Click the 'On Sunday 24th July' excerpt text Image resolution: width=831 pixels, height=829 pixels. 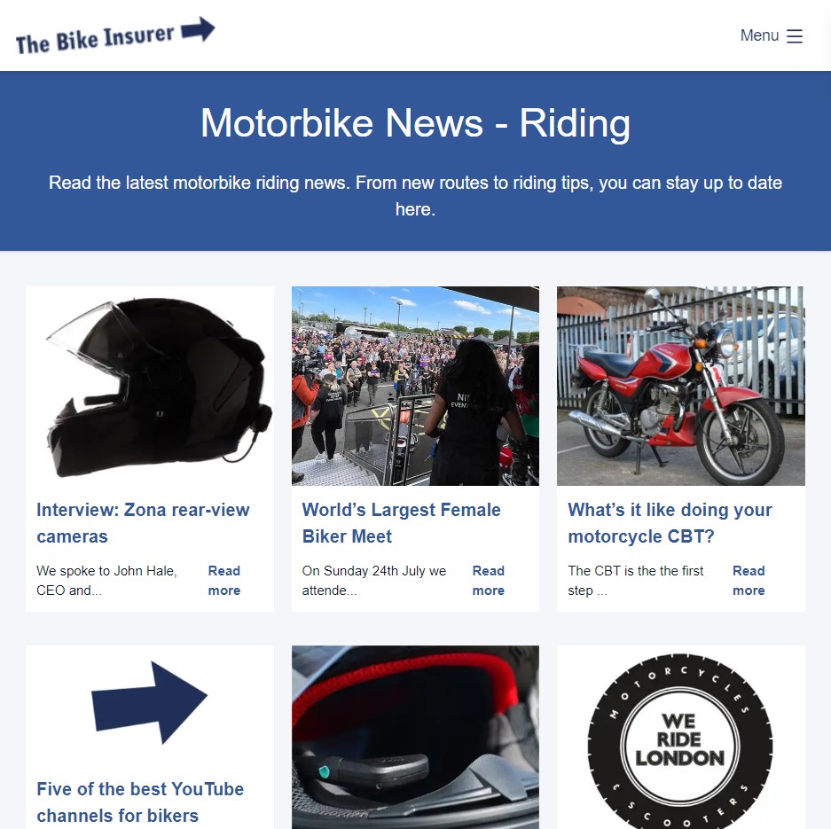coord(374,581)
